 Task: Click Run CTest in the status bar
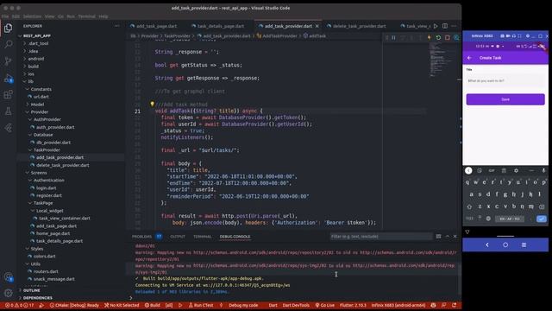pos(201,305)
